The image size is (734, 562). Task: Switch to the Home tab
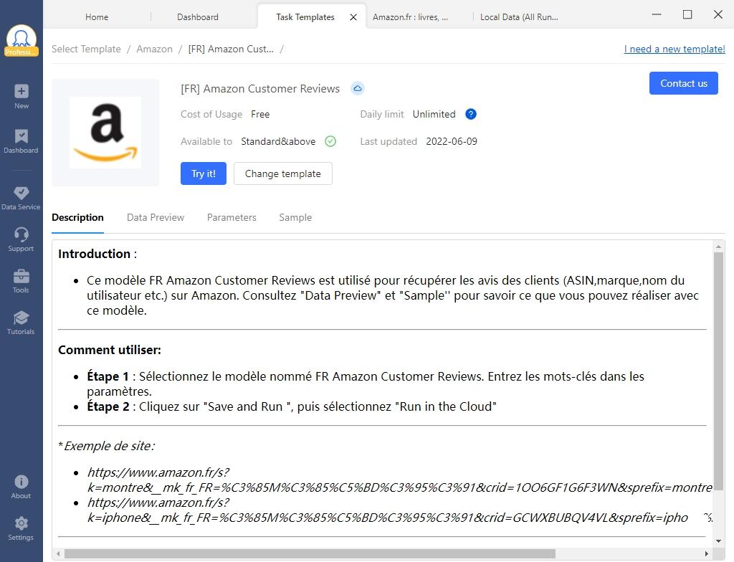(97, 17)
